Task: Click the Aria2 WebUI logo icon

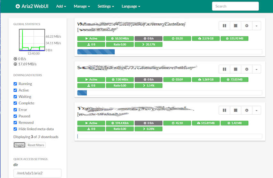Action: 18,6
